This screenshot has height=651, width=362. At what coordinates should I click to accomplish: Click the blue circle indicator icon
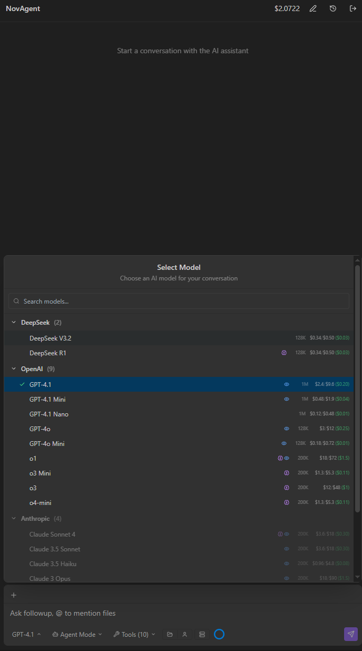[219, 634]
